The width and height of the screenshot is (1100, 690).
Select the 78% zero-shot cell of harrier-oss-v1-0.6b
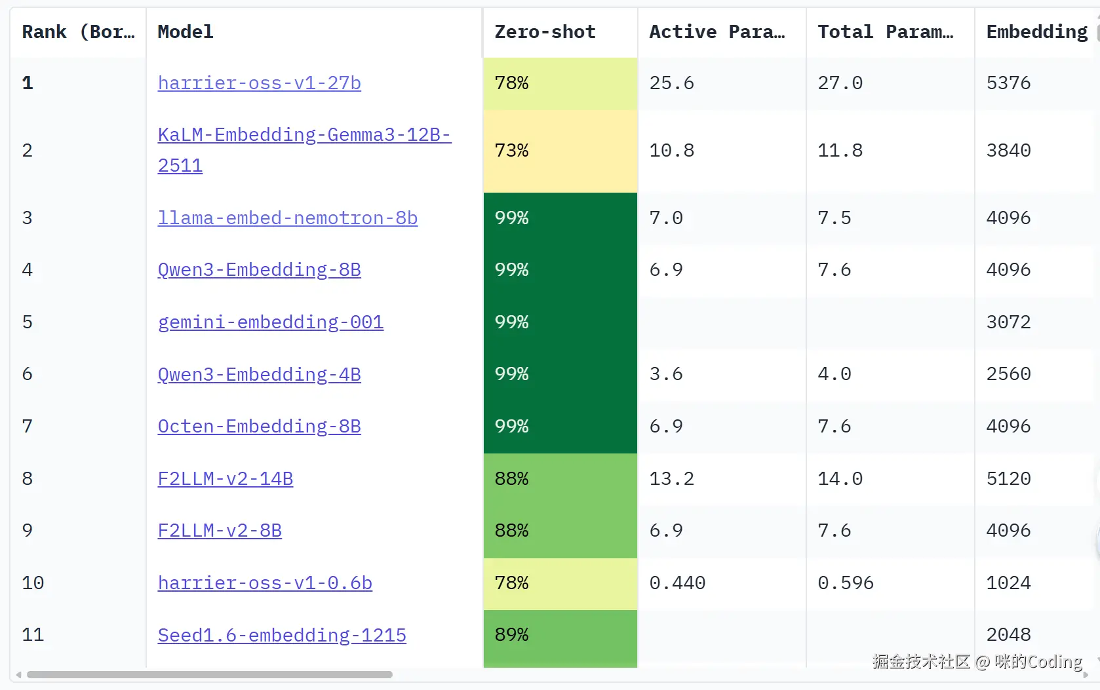(x=560, y=583)
